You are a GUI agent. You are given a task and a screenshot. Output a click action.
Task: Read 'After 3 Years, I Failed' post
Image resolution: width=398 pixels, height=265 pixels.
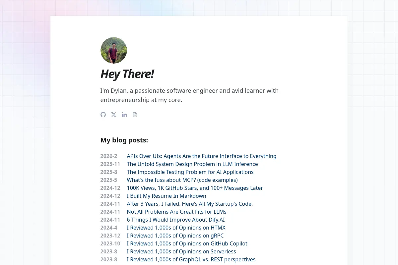(x=190, y=204)
